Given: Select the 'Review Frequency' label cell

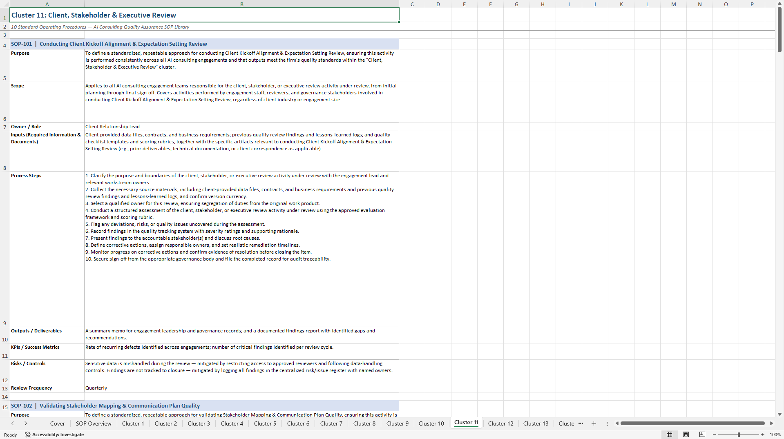Looking at the screenshot, I should (x=47, y=388).
